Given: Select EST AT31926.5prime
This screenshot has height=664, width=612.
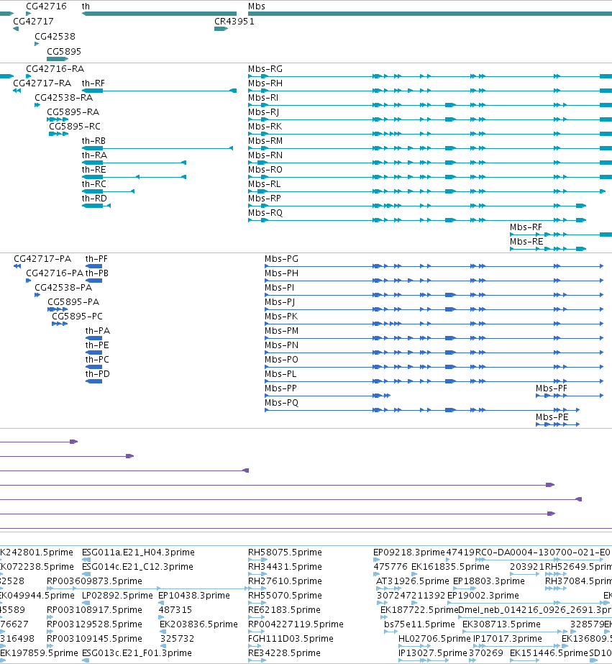Looking at the screenshot, I should [413, 581].
